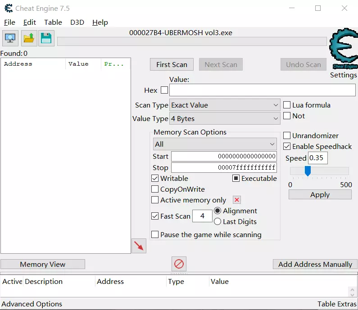This screenshot has height=310, width=358.
Task: Open Advanced Options
Action: pyautogui.click(x=32, y=304)
